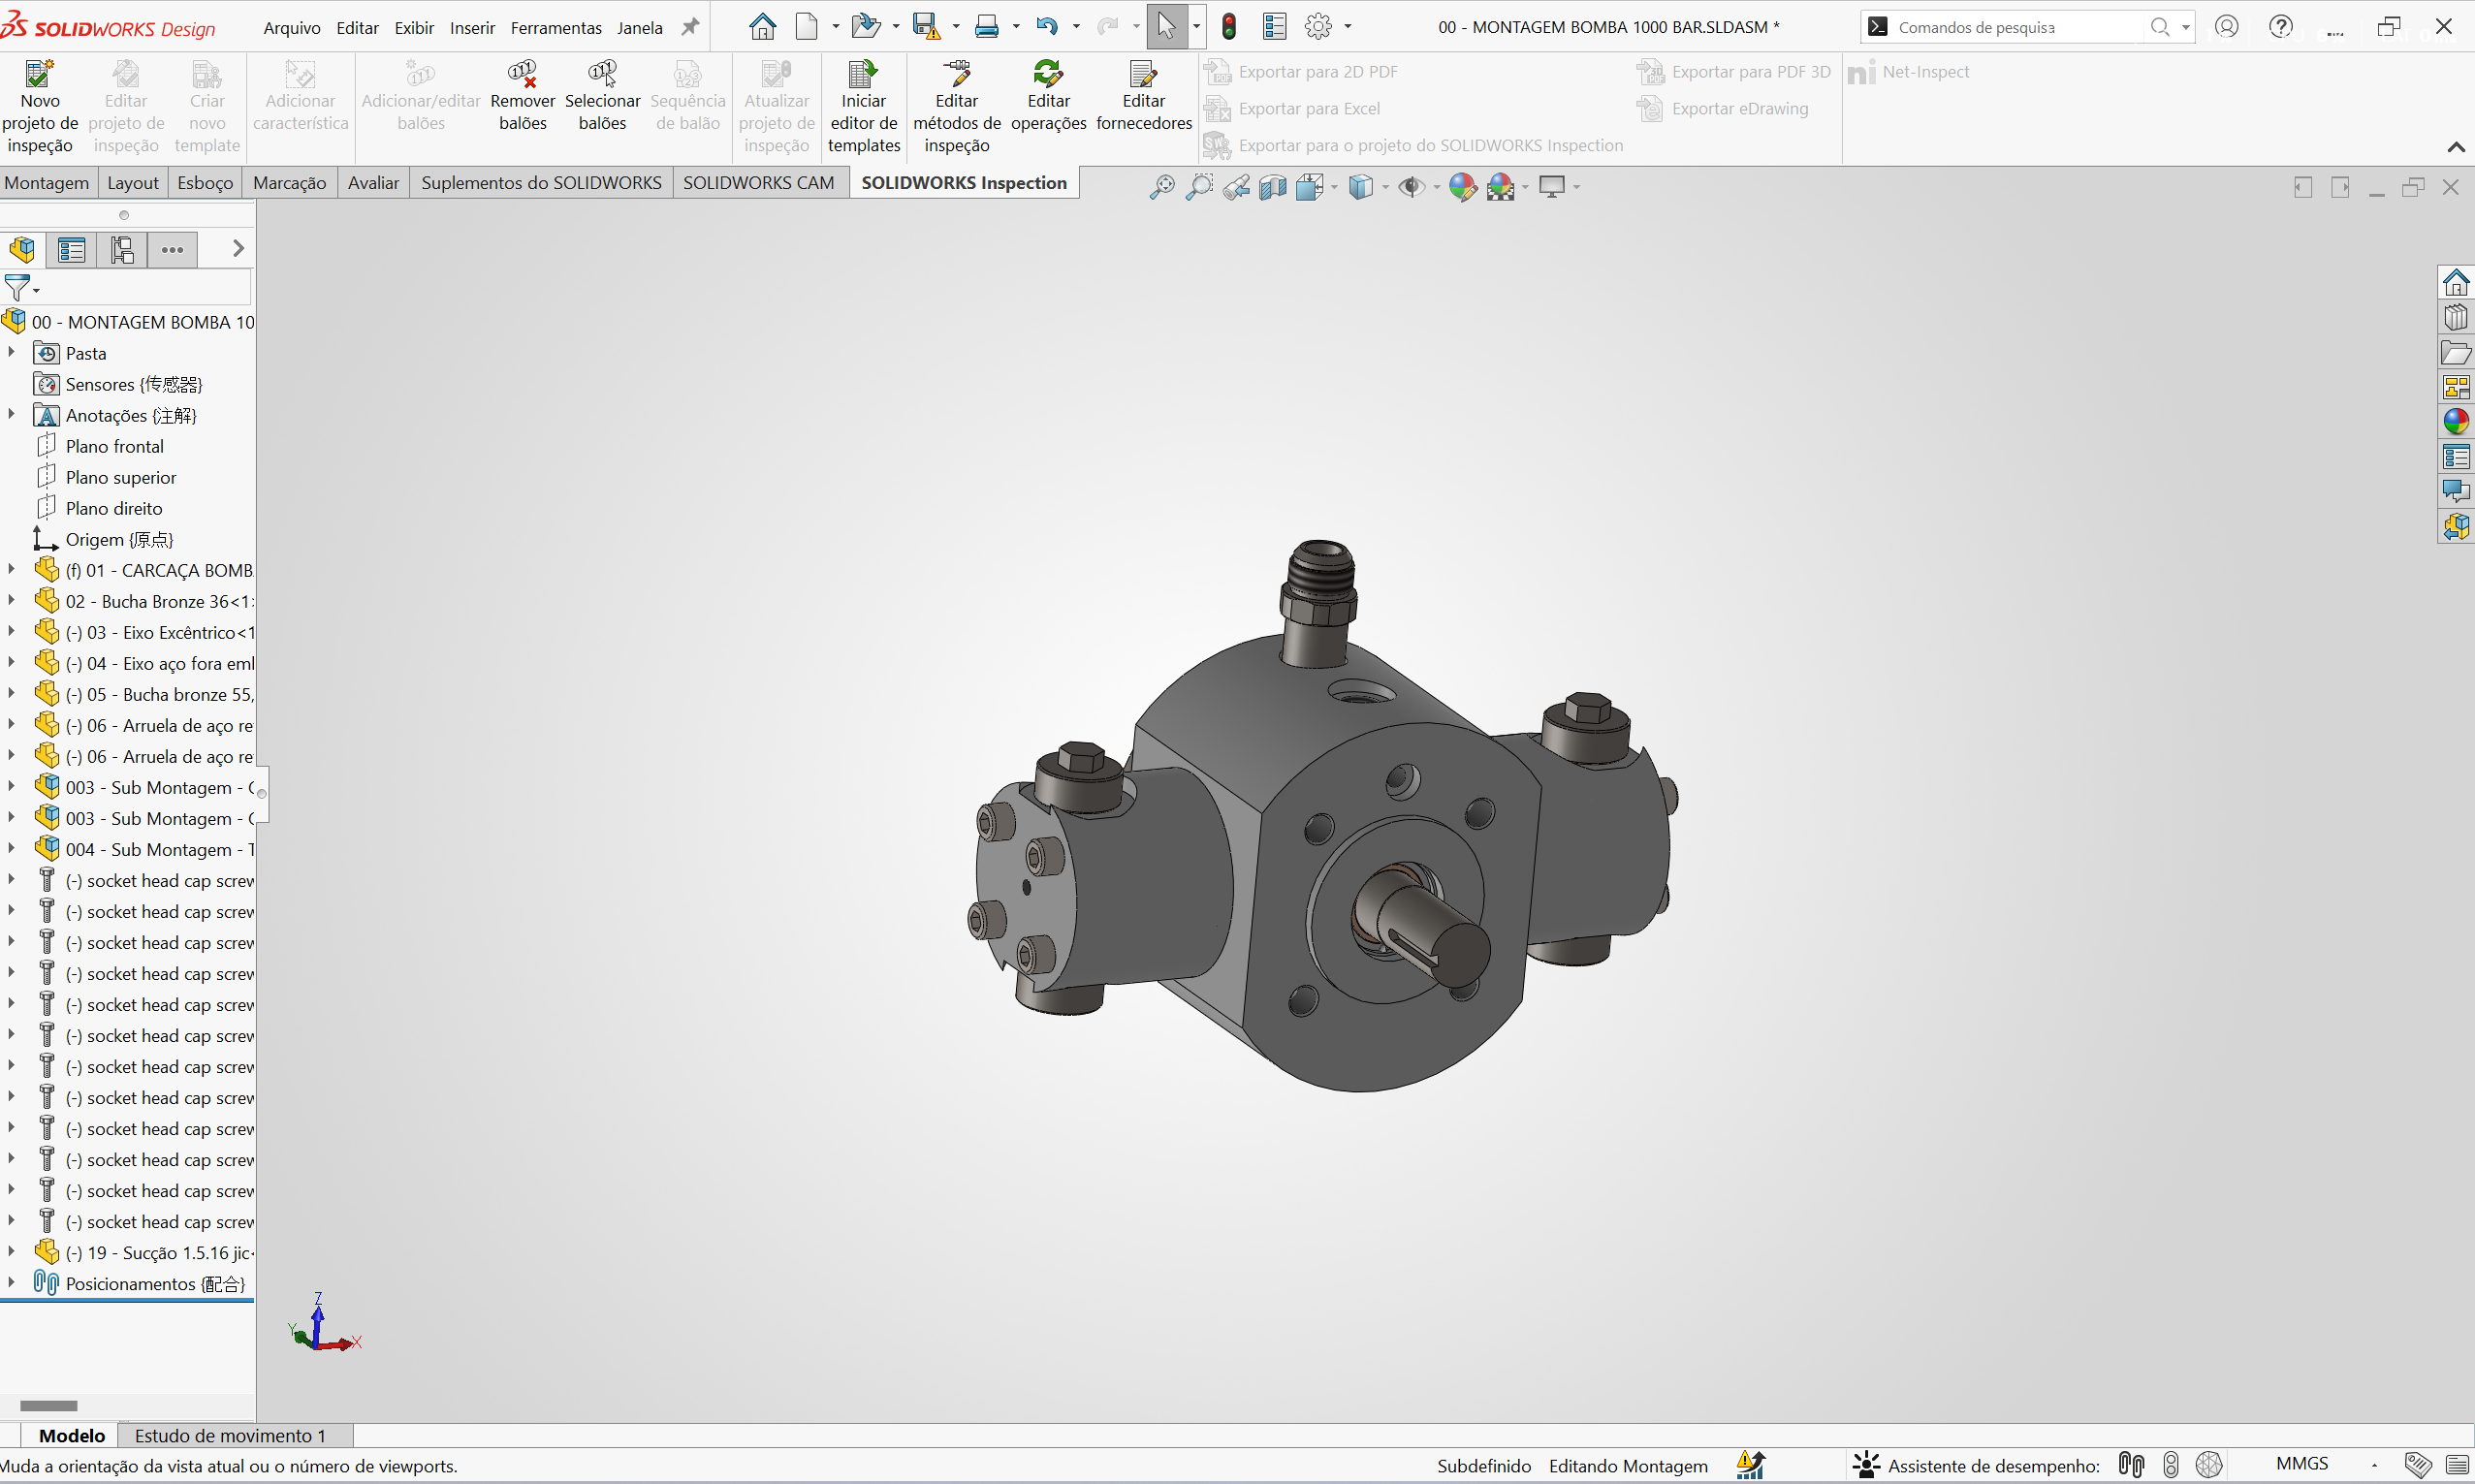The width and height of the screenshot is (2475, 1484).
Task: Open the View Orientation cube dropdown
Action: (1334, 187)
